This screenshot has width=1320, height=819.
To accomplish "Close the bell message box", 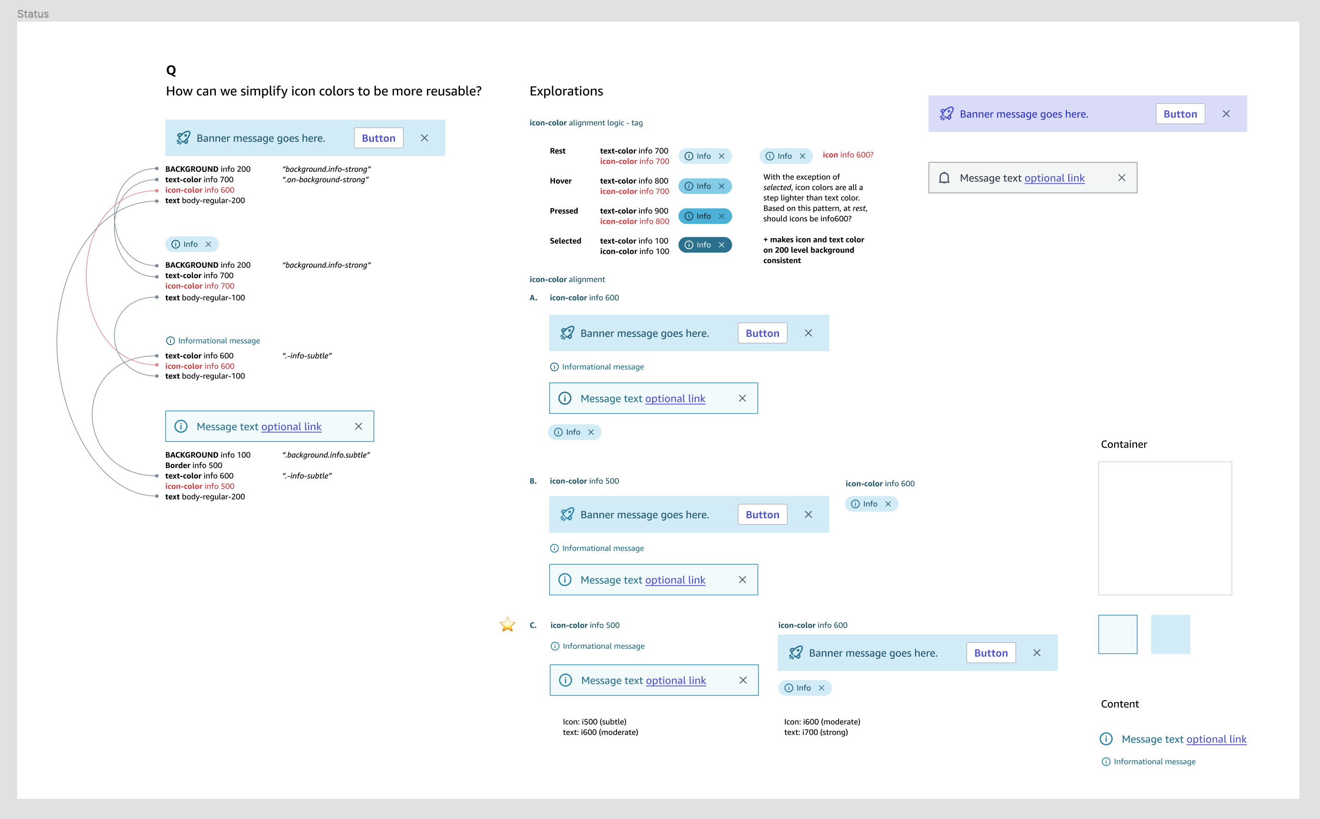I will [x=1122, y=178].
